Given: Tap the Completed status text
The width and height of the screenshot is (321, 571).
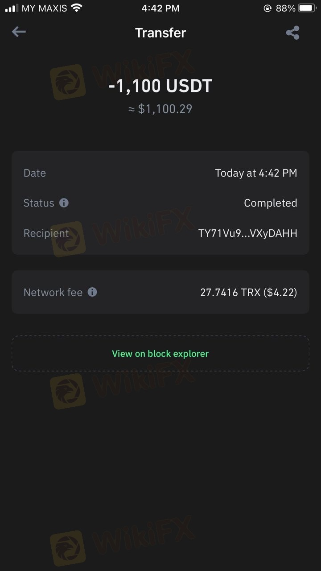Looking at the screenshot, I should (270, 203).
